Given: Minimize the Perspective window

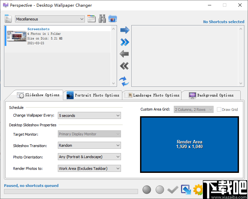Looking at the screenshot, I should point(210,5).
